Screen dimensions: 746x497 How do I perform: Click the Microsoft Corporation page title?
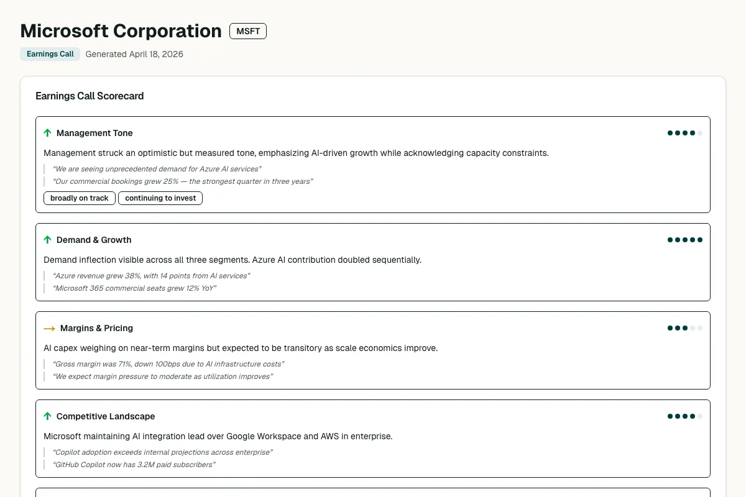121,31
